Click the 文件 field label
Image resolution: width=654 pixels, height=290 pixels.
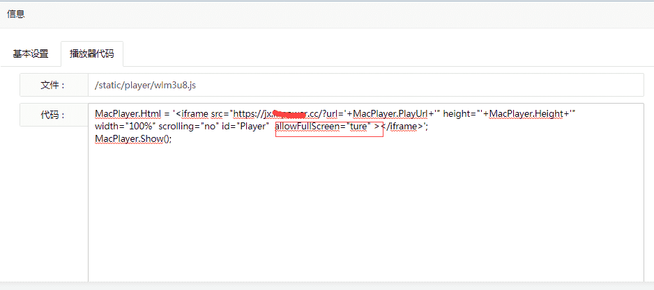point(54,86)
